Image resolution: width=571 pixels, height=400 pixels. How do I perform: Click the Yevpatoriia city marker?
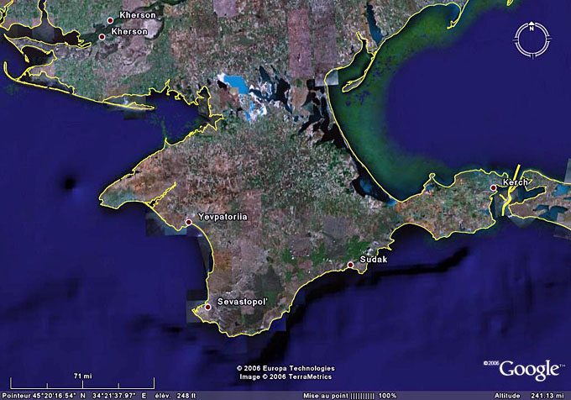tap(189, 222)
